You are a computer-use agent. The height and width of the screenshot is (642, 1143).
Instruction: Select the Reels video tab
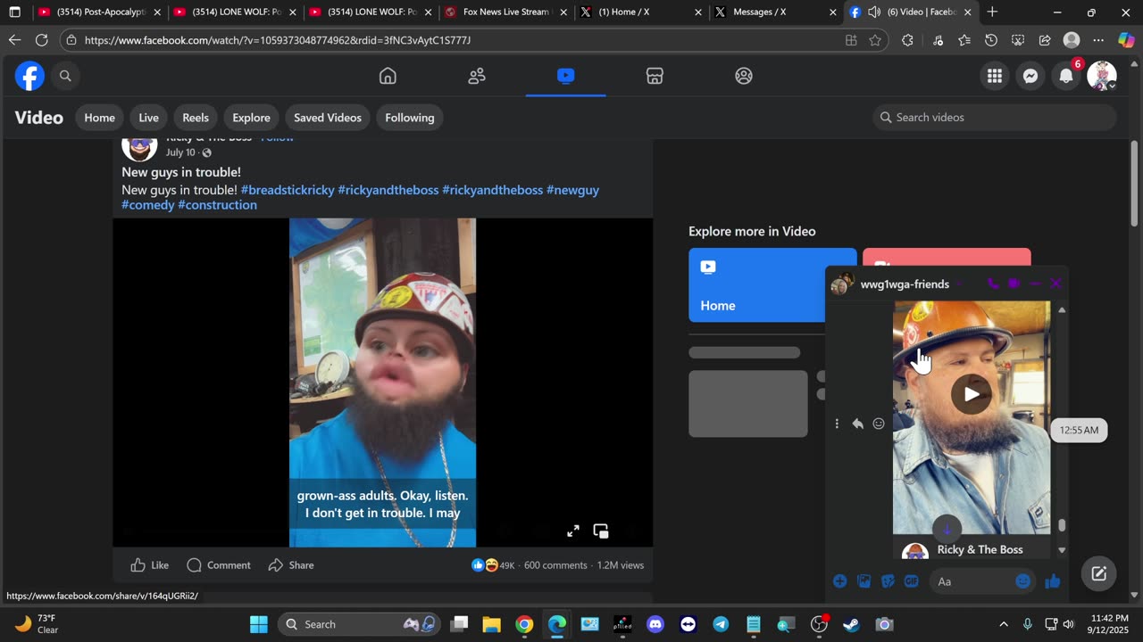point(196,118)
